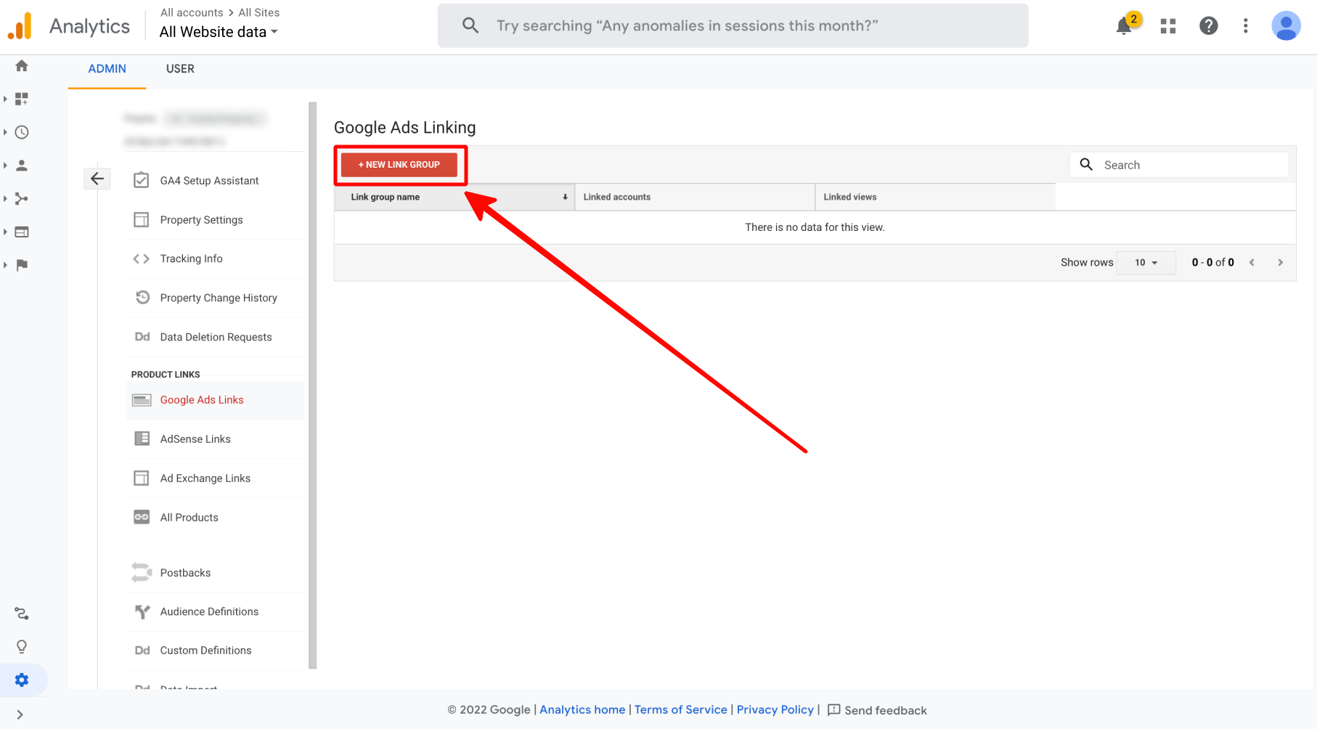Viewport: 1317px width, 729px height.
Task: Click the Property Change History icon
Action: pyautogui.click(x=142, y=298)
